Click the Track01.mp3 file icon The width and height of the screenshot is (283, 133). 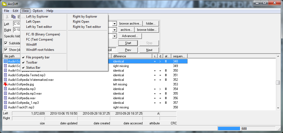click(x=5, y=107)
